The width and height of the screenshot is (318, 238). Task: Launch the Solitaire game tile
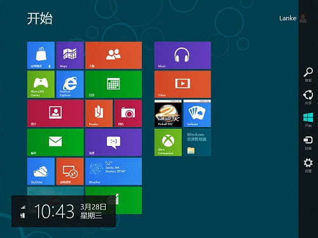click(197, 114)
